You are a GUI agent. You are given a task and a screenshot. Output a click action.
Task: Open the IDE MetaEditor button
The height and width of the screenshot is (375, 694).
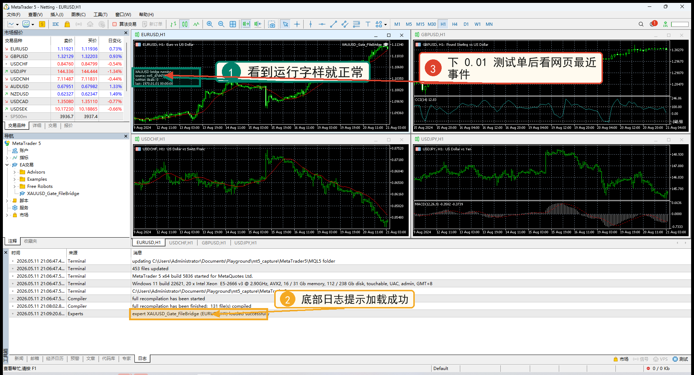[x=56, y=24]
